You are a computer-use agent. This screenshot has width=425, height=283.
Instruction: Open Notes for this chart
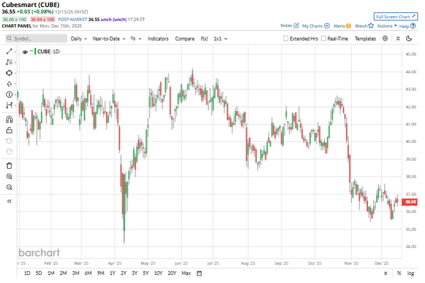coord(289,25)
